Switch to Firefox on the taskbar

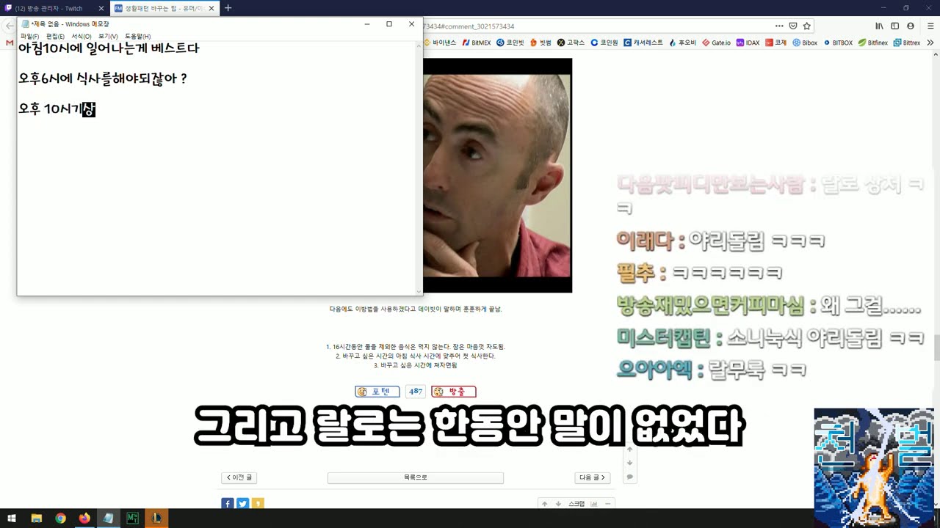pyautogui.click(x=84, y=518)
